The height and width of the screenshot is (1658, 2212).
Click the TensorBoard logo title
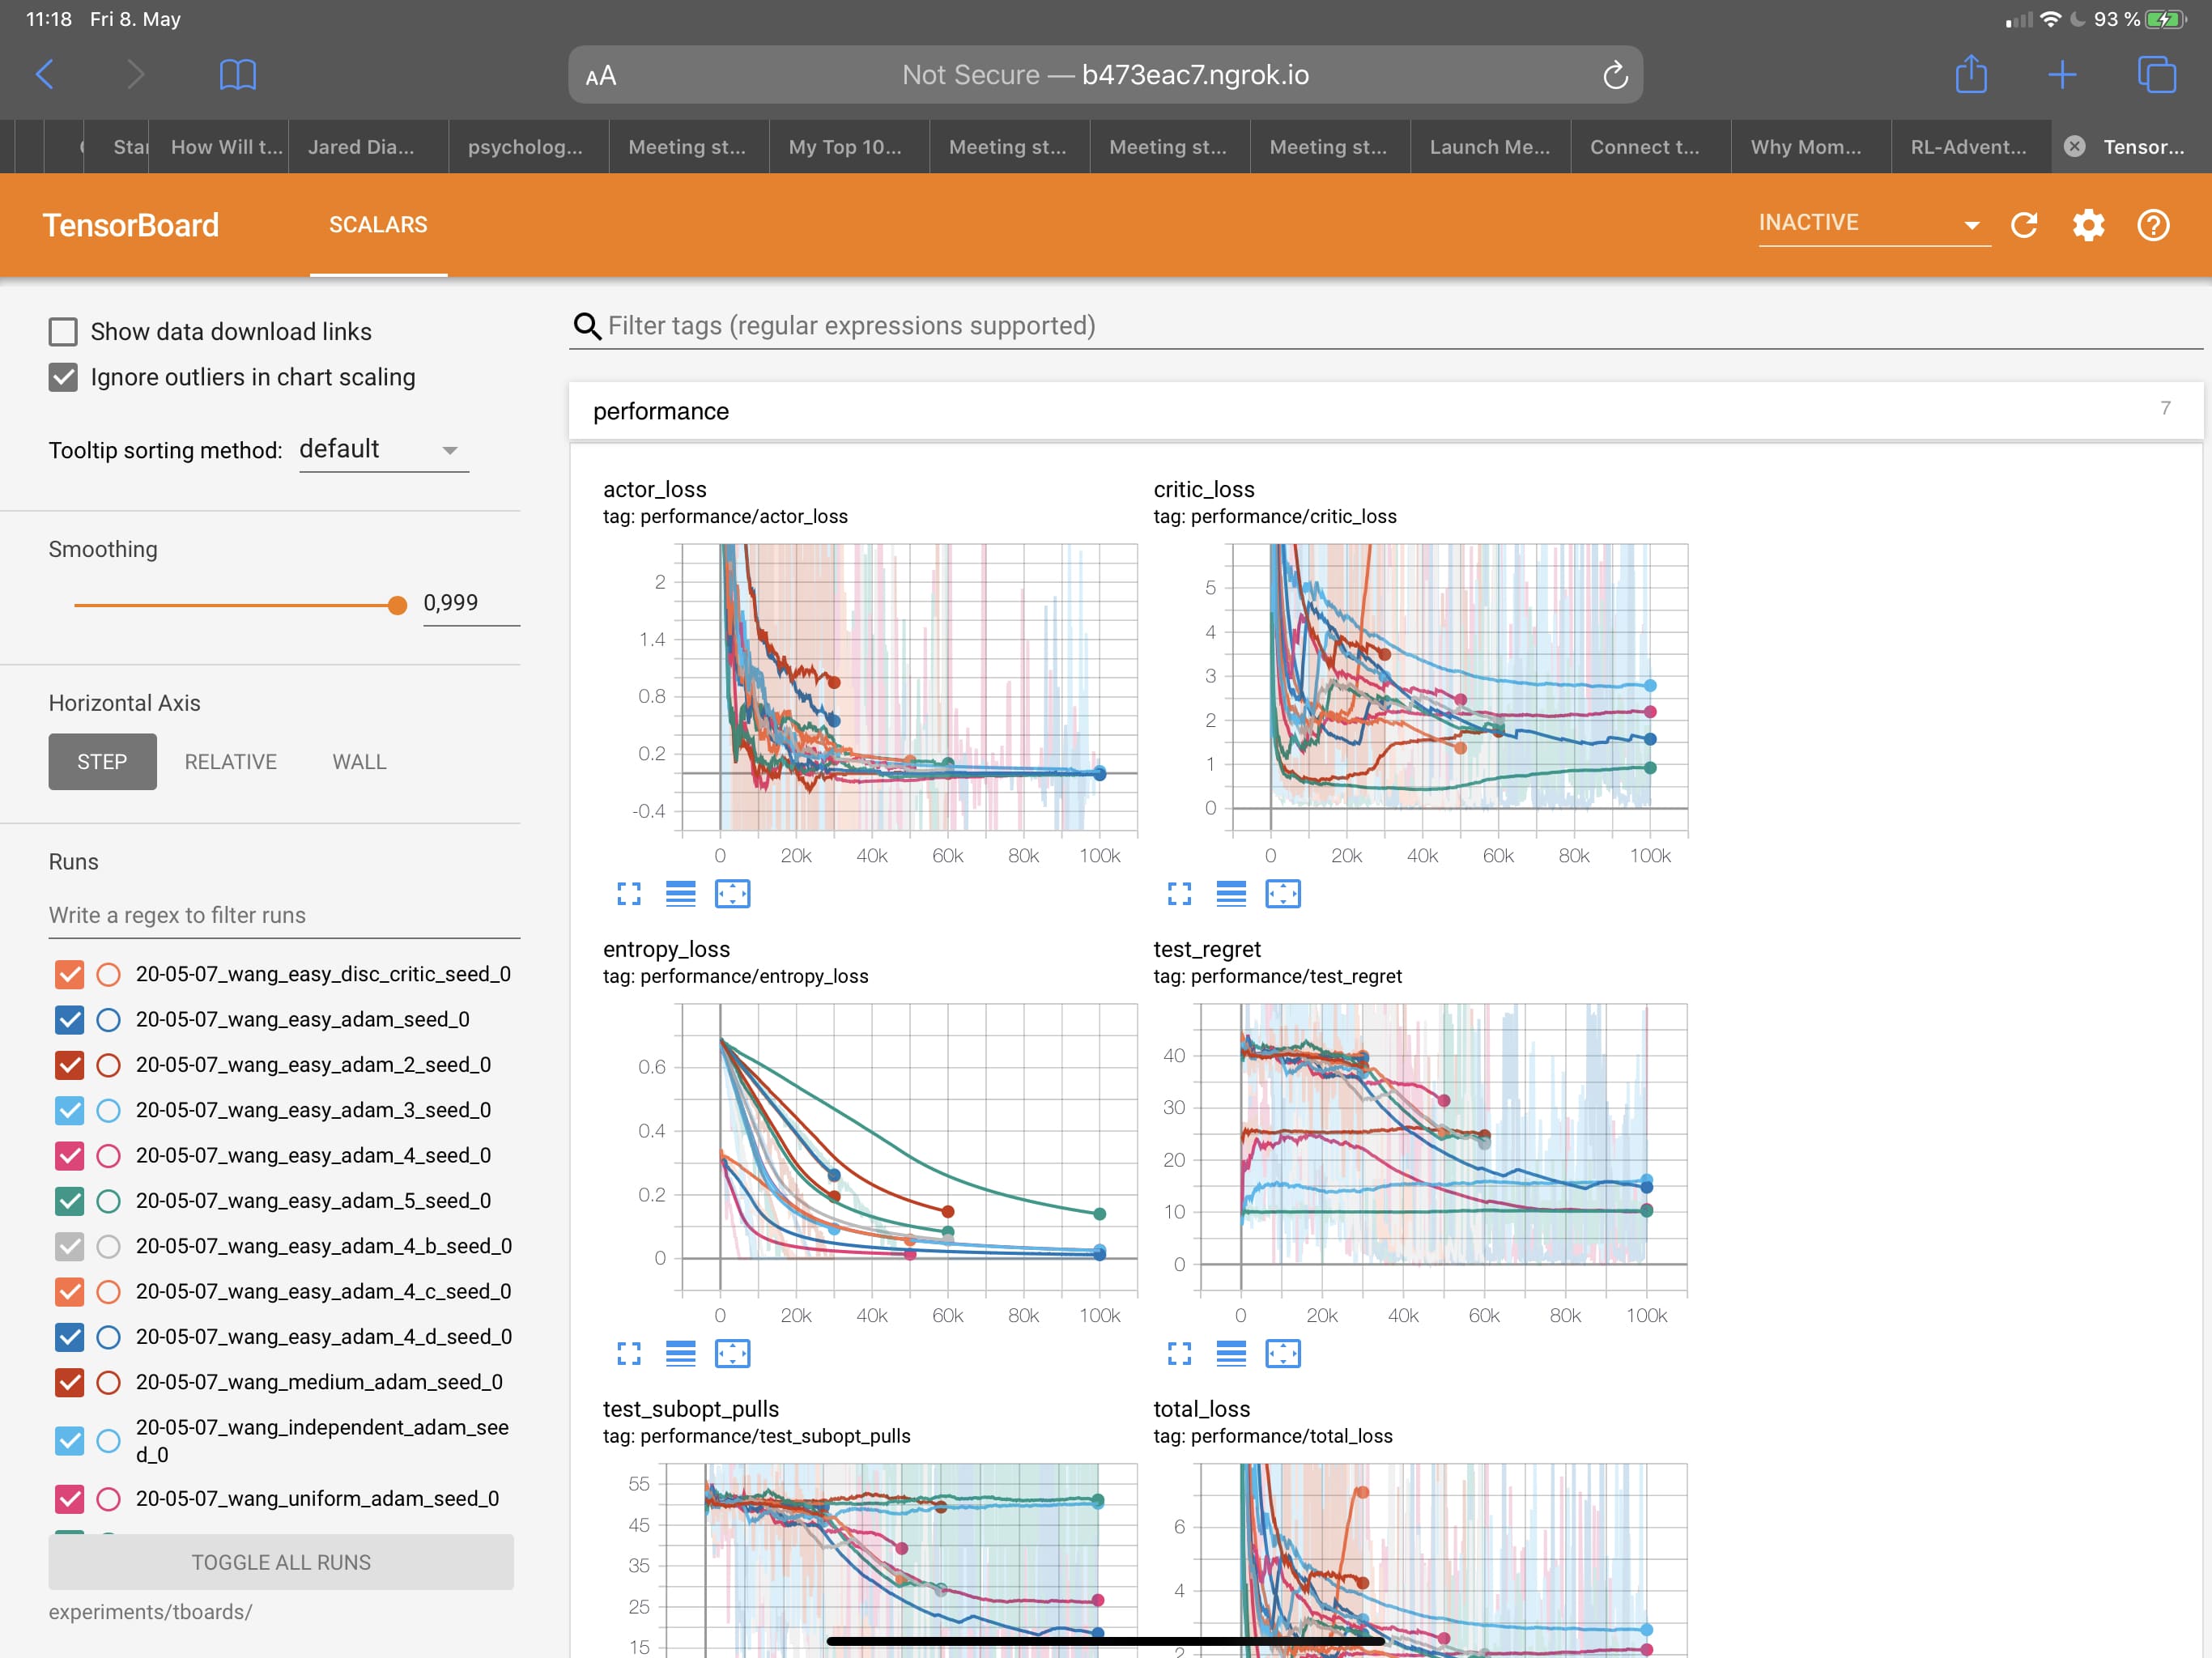131,225
